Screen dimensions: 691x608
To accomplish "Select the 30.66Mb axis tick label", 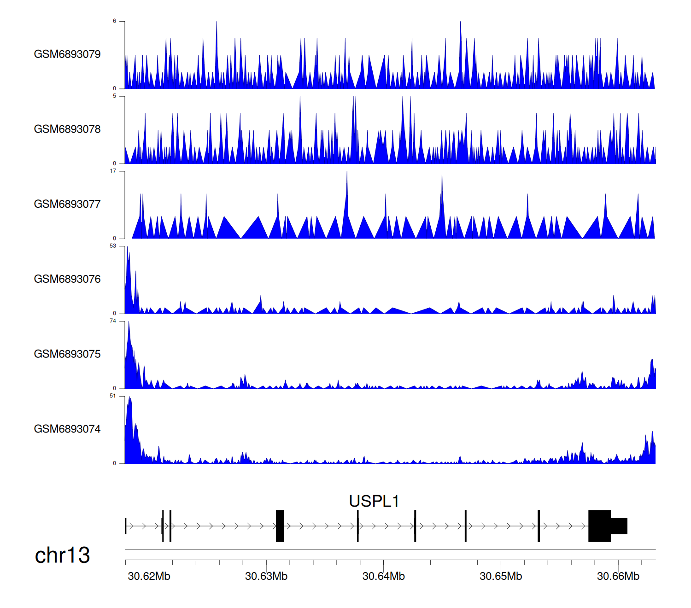I will 618,577.
